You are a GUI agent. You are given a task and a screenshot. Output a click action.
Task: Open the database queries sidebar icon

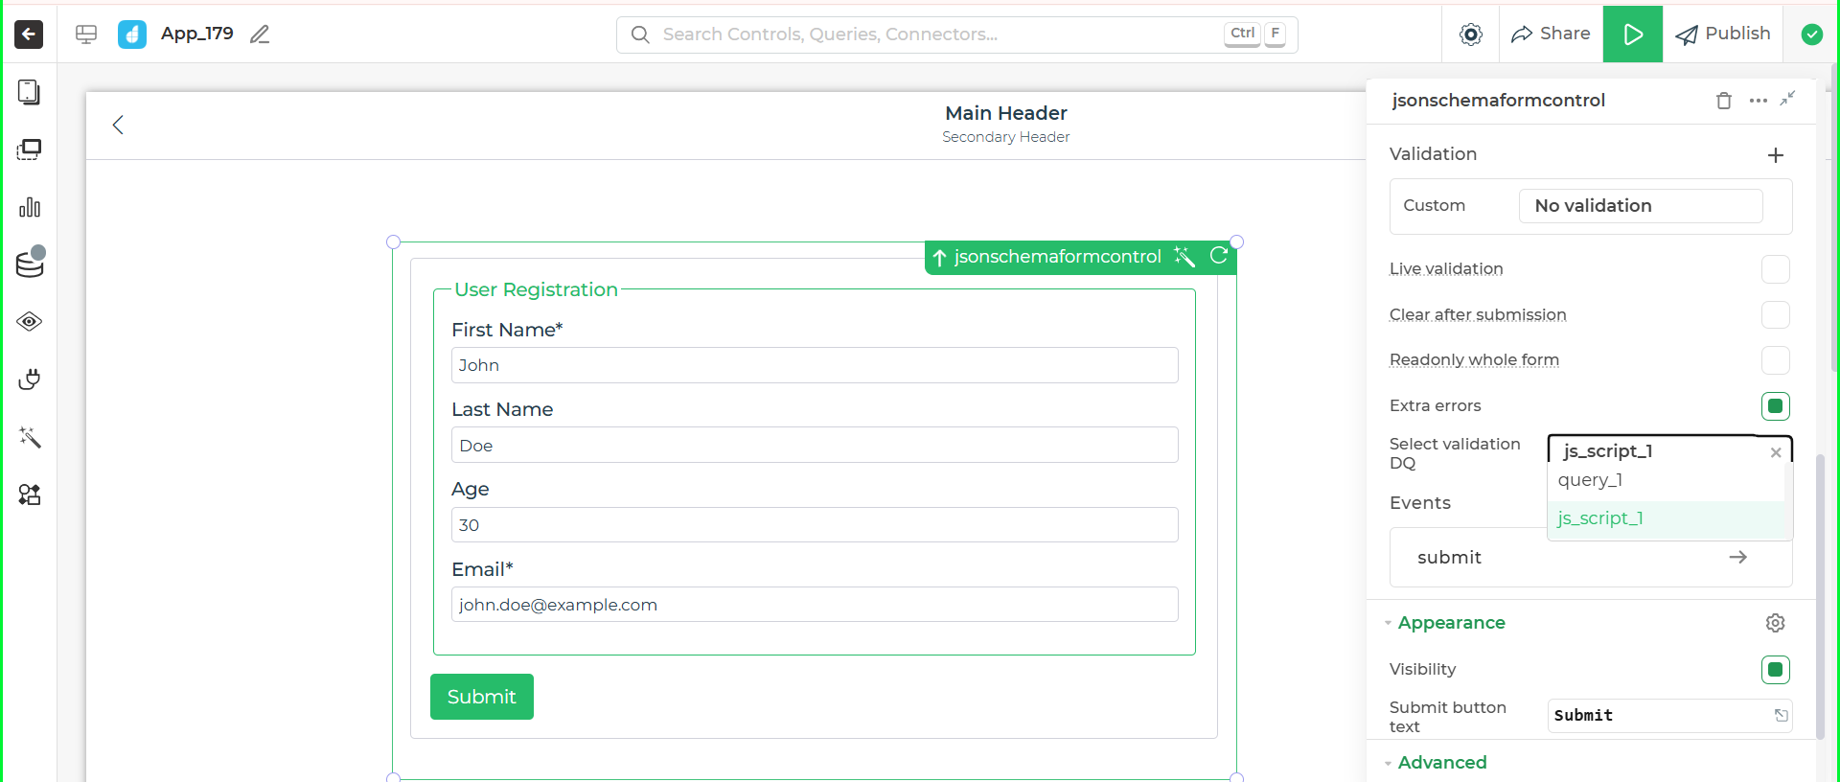coord(30,264)
